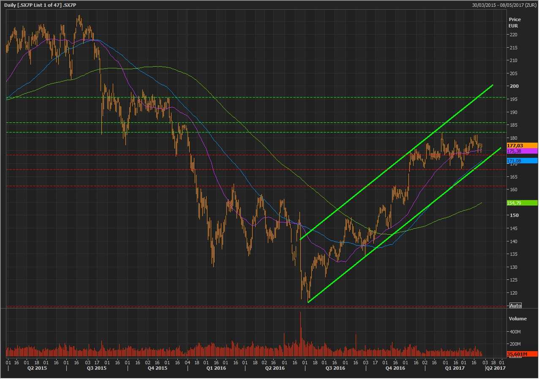Screen dimensions: 539x379
Task: Select the blue moving average tag 171,08
Action: pos(522,161)
